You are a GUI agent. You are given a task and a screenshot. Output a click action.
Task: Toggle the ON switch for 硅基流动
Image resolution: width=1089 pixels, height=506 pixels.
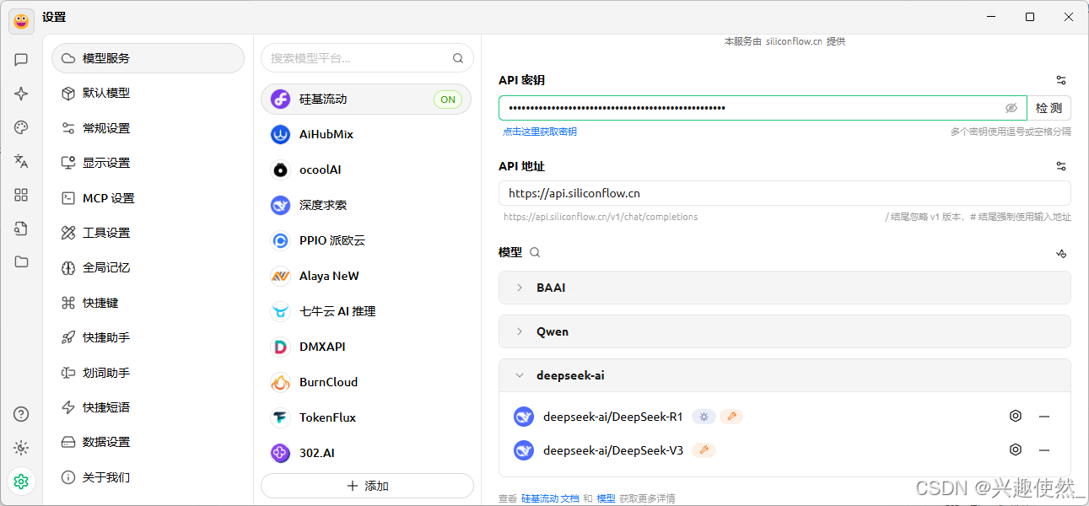[447, 100]
